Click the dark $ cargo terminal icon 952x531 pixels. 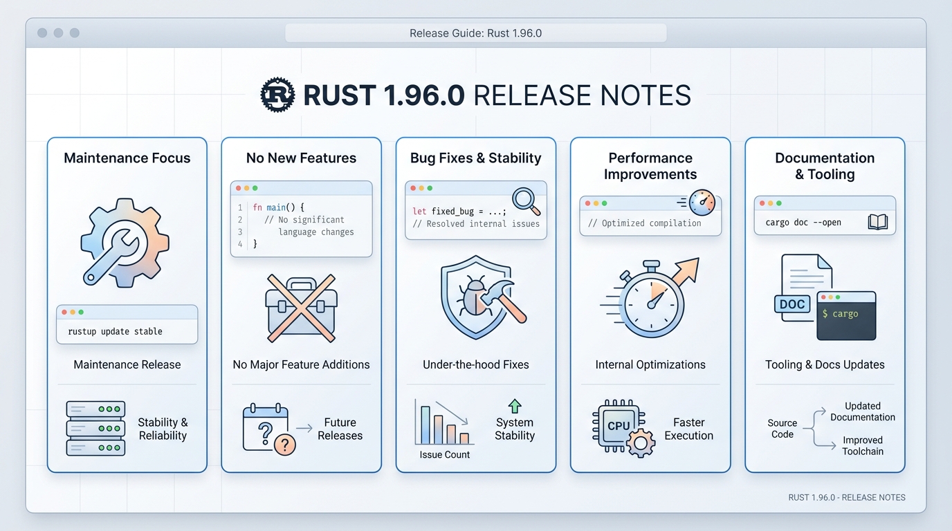(x=846, y=315)
